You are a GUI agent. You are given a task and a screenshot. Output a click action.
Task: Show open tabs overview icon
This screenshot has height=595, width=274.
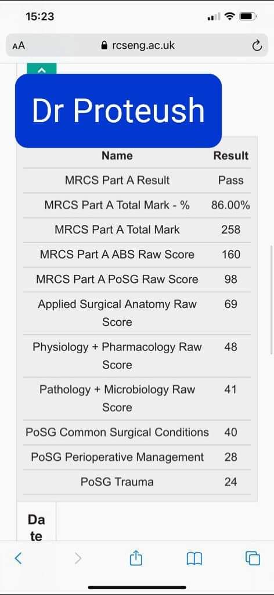(x=253, y=558)
